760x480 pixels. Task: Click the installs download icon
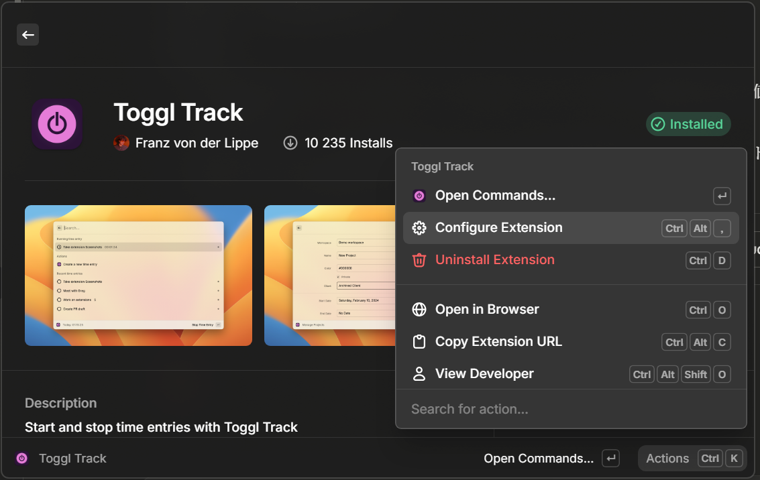[290, 143]
